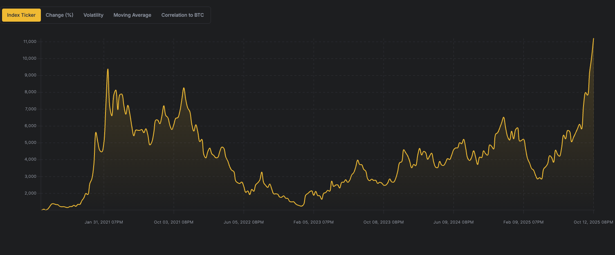The image size is (615, 255).
Task: Show the Moving Average view
Action: coord(132,15)
